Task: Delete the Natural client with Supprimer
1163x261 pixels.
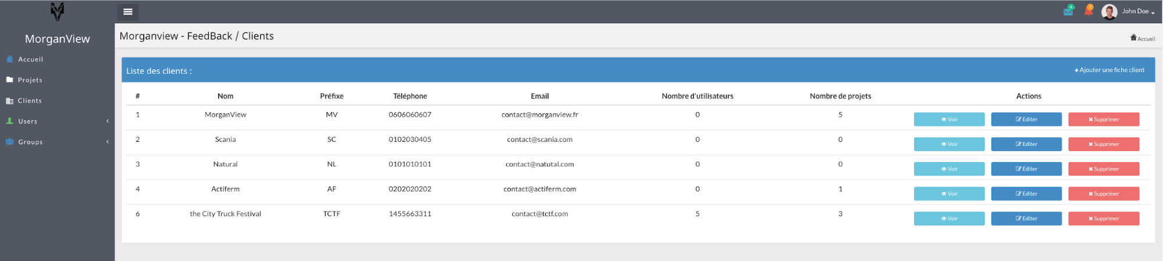Action: (1103, 169)
